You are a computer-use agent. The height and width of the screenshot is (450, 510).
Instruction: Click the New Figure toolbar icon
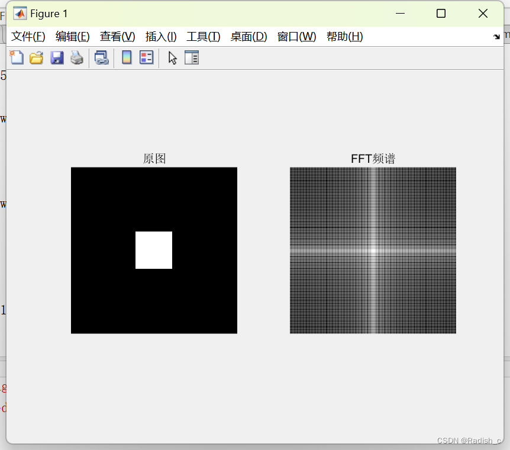click(17, 57)
